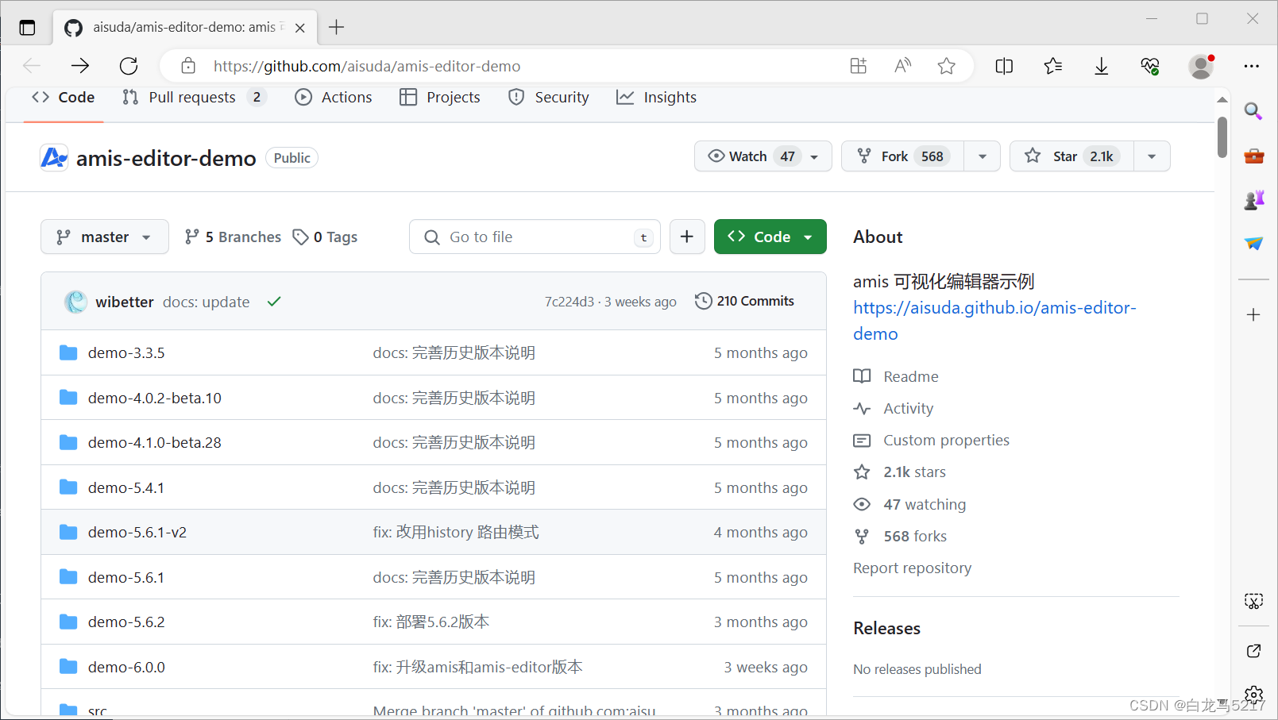Open sidebar games chess icon
The height and width of the screenshot is (720, 1278).
[x=1253, y=200]
